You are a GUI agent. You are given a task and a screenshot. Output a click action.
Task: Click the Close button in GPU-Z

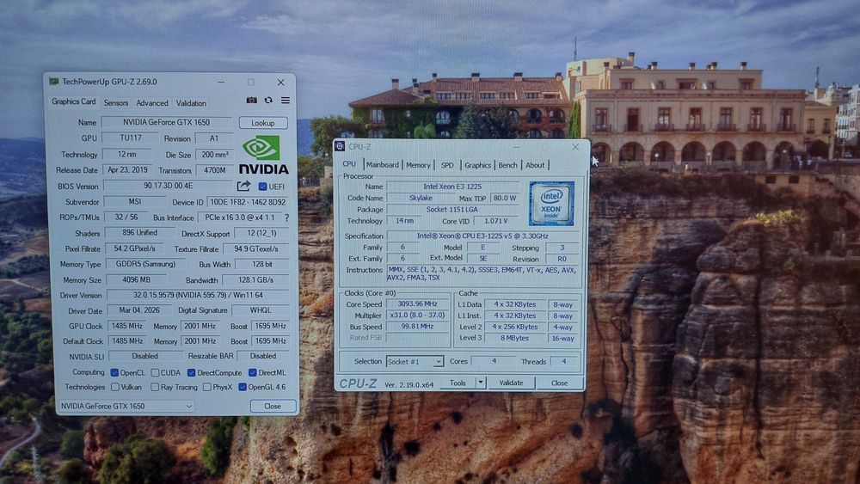tap(273, 406)
